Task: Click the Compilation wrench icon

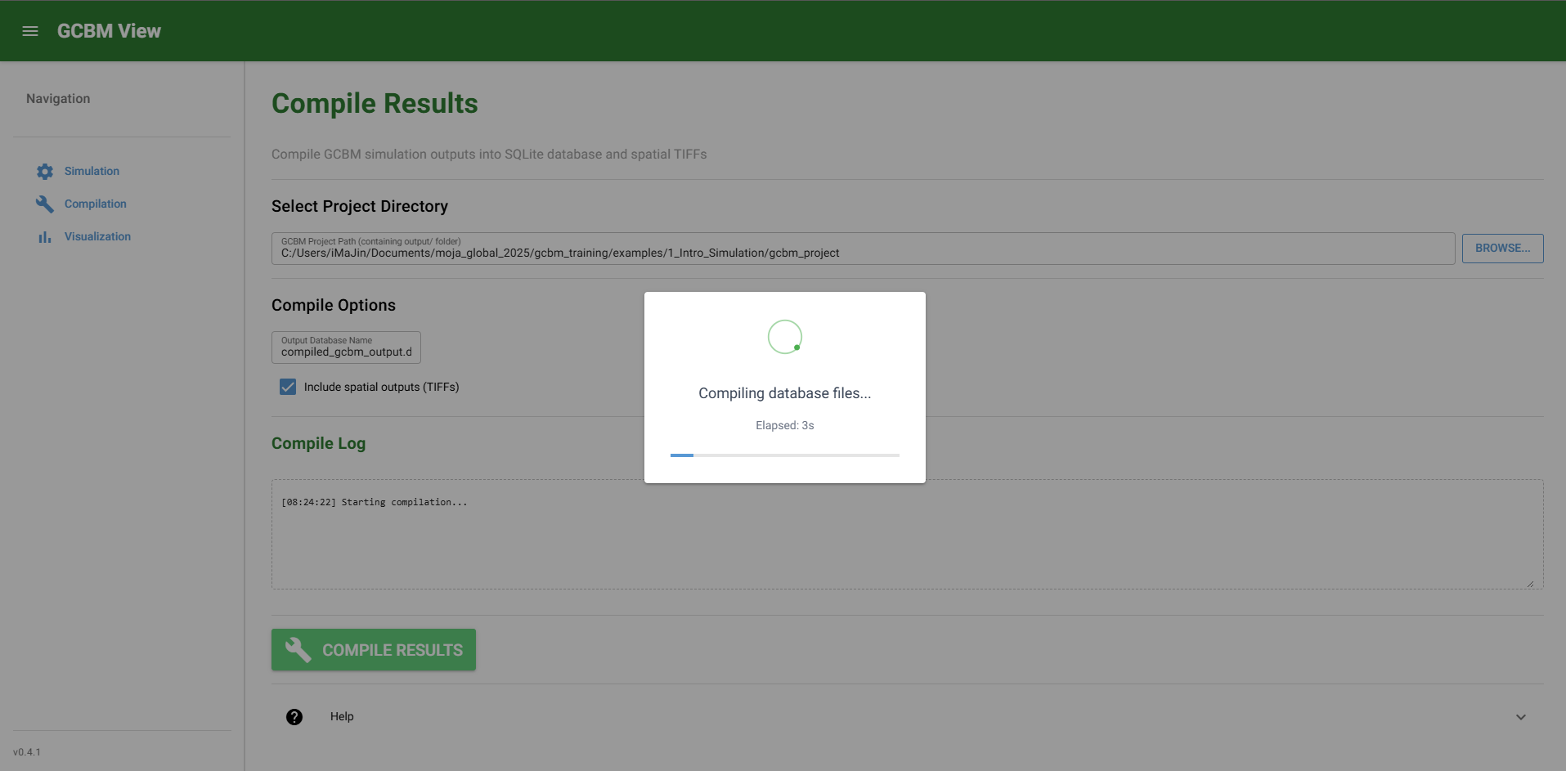Action: 45,204
